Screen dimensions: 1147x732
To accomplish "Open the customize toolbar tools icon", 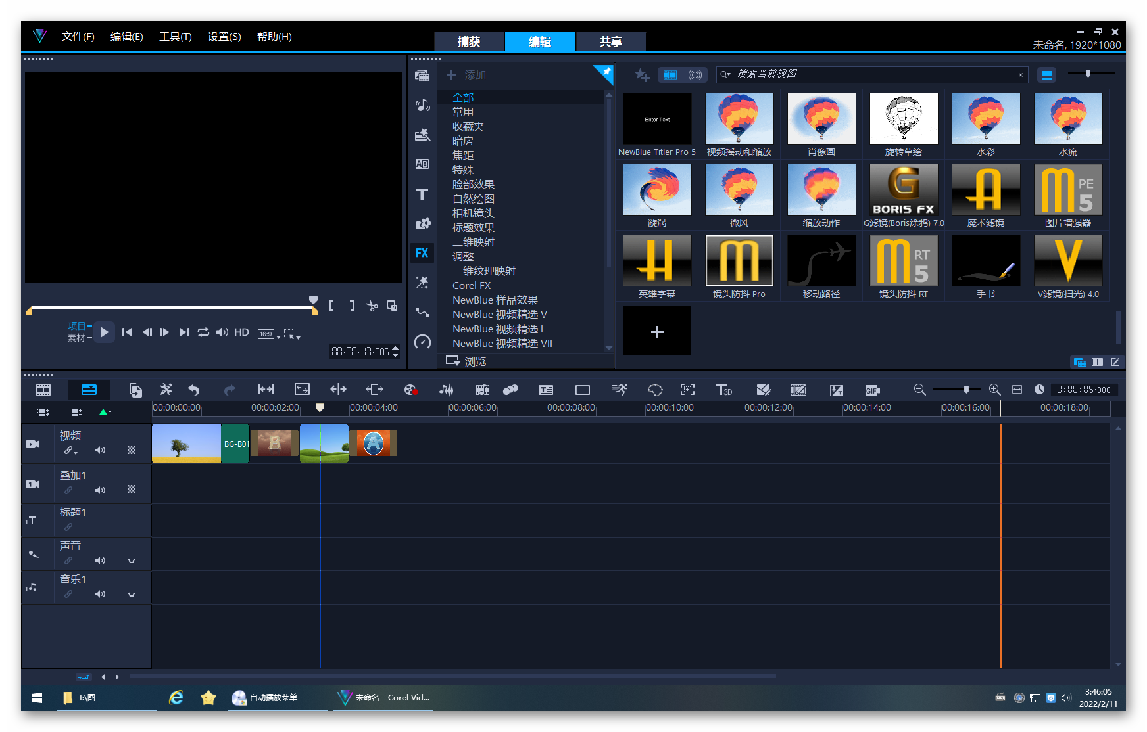I will click(x=166, y=390).
